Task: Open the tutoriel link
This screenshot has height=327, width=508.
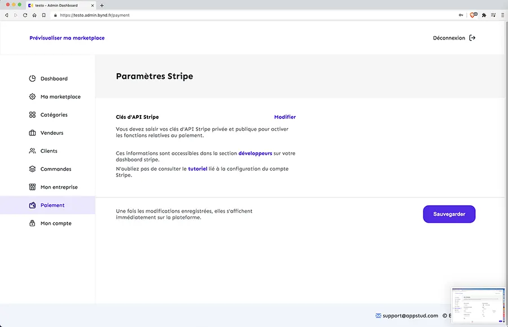Action: click(x=198, y=169)
